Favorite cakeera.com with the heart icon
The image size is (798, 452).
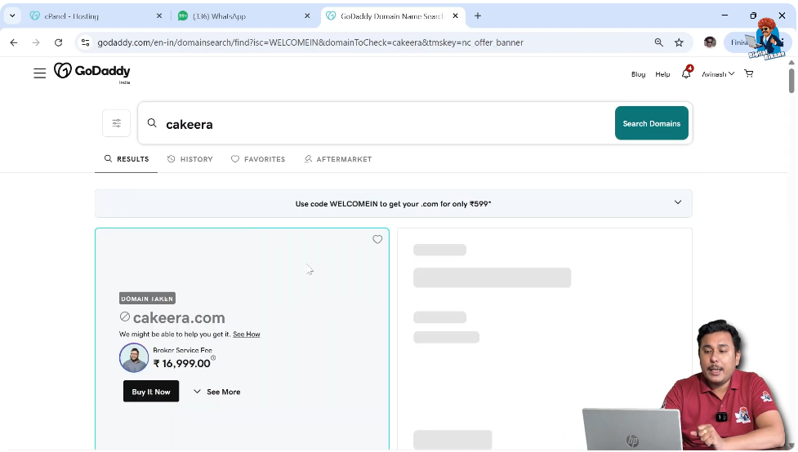(377, 240)
